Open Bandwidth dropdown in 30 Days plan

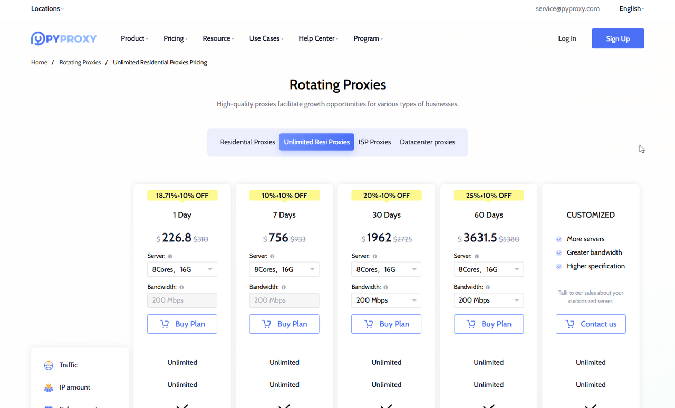[386, 300]
